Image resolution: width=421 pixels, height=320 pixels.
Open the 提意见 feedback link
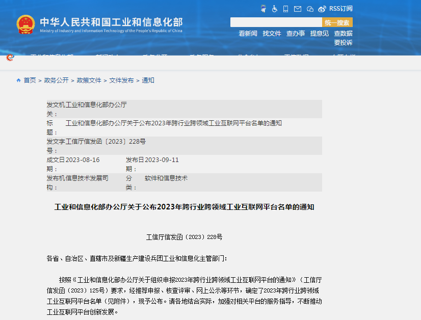319,34
